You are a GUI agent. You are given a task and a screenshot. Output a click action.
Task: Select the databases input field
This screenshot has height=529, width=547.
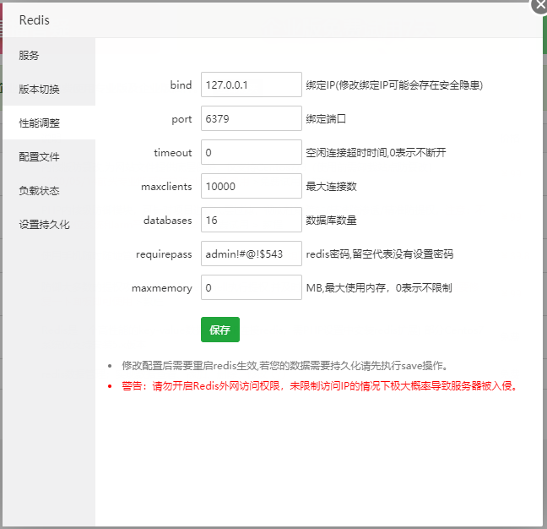(x=252, y=220)
